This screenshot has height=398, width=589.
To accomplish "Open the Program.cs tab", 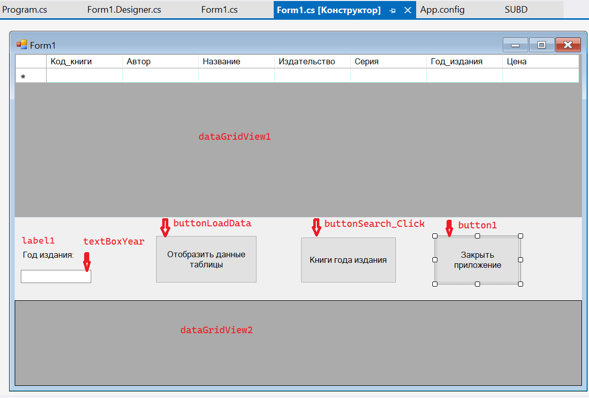I will [x=24, y=10].
